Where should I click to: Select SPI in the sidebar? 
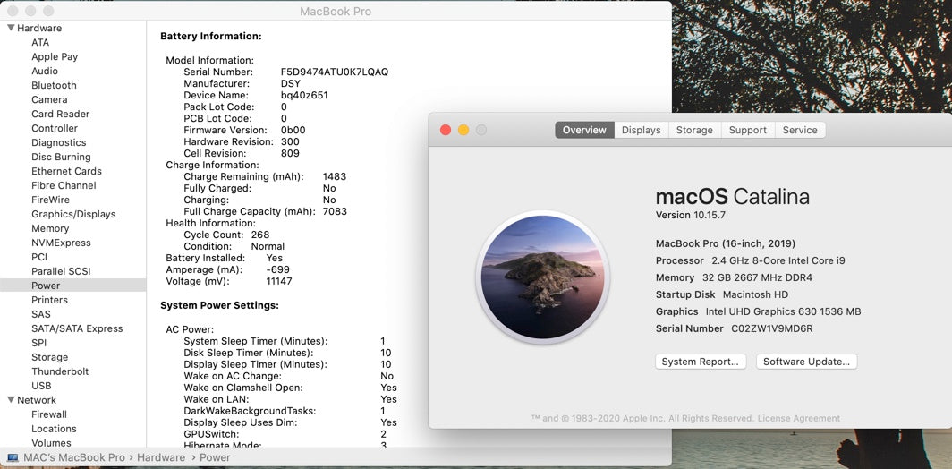click(x=38, y=343)
